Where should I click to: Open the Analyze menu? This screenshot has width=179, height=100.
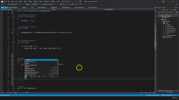coord(36,1)
